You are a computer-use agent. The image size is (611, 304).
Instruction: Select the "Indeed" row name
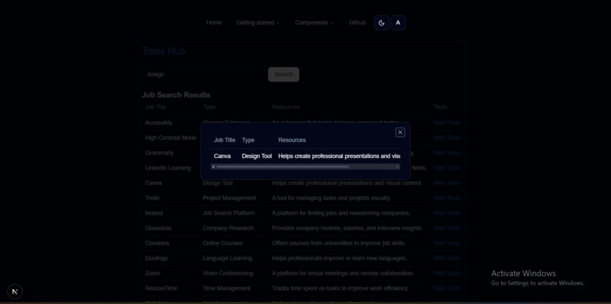pyautogui.click(x=154, y=213)
